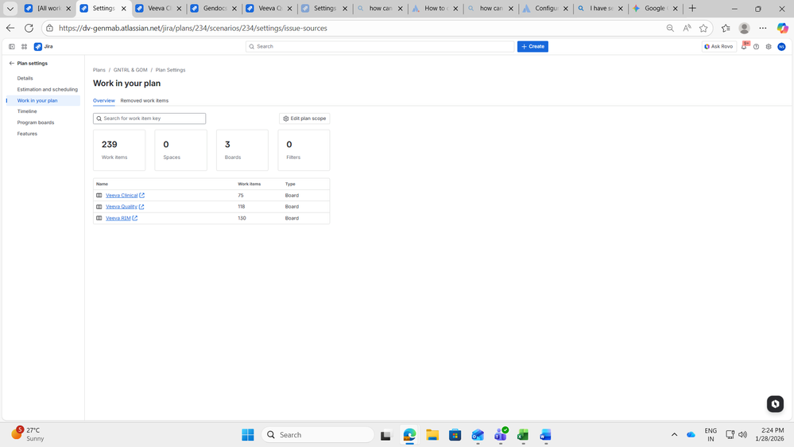794x447 pixels.
Task: Click Plan Settings breadcrumb
Action: click(170, 70)
